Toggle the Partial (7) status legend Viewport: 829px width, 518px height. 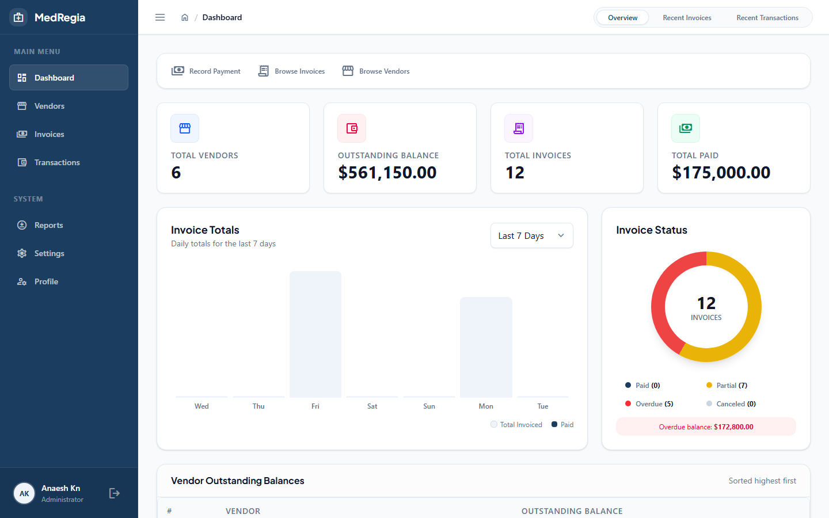[x=727, y=386]
